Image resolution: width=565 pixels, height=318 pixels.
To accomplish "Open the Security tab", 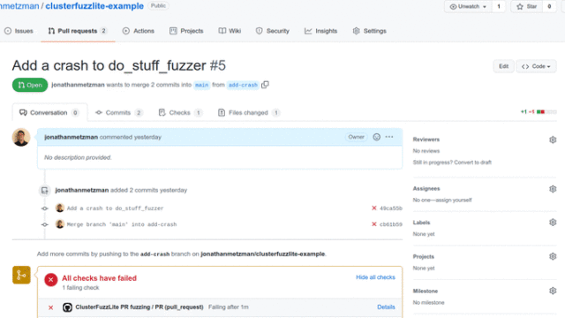I will pos(273,31).
